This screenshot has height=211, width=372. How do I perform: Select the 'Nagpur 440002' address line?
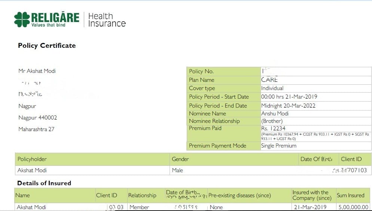click(38, 118)
